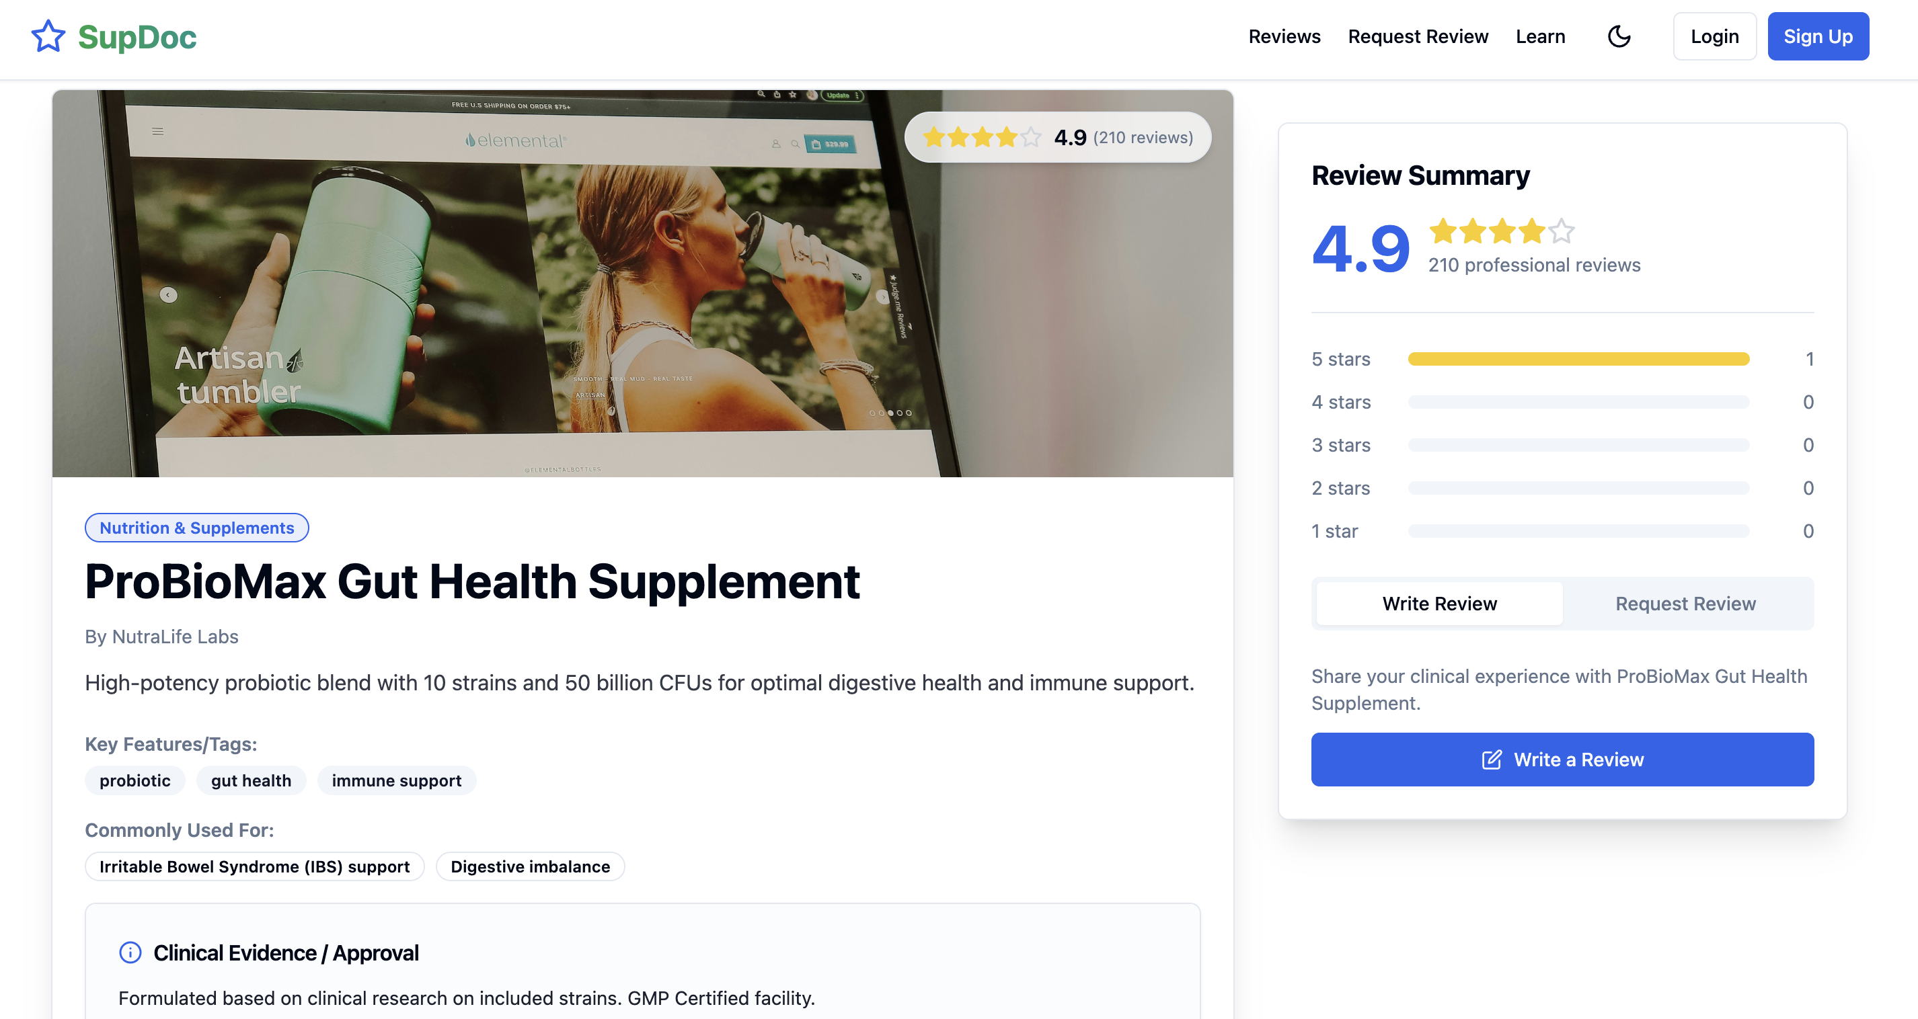Click the Nutrition & Supplements category badge
Screen dimensions: 1918x1019
(x=196, y=528)
